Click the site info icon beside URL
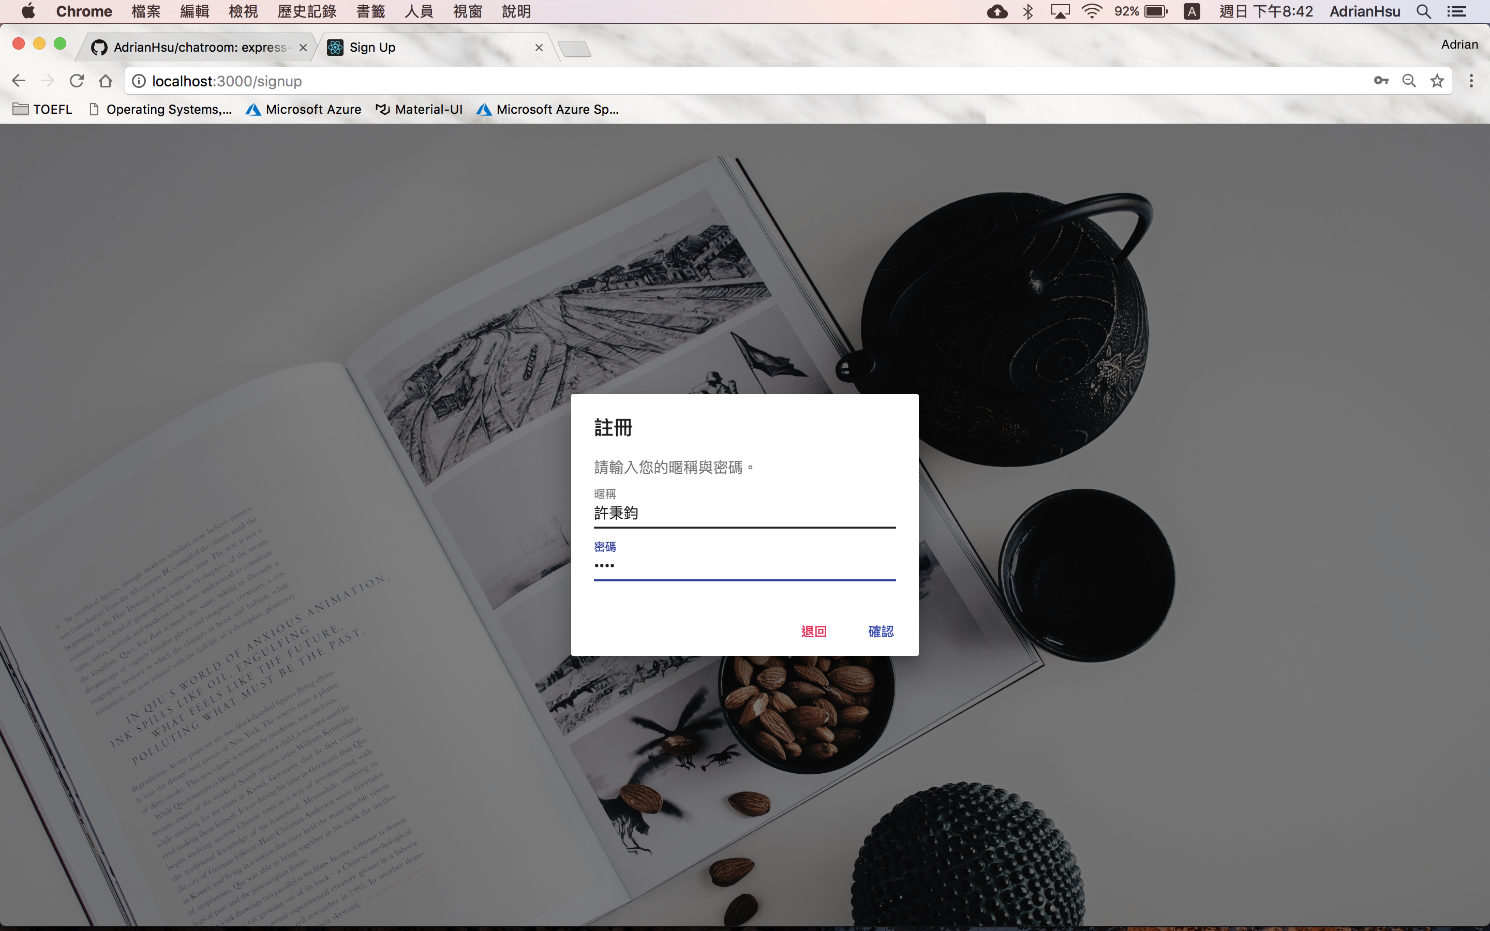The height and width of the screenshot is (931, 1490). tap(139, 81)
